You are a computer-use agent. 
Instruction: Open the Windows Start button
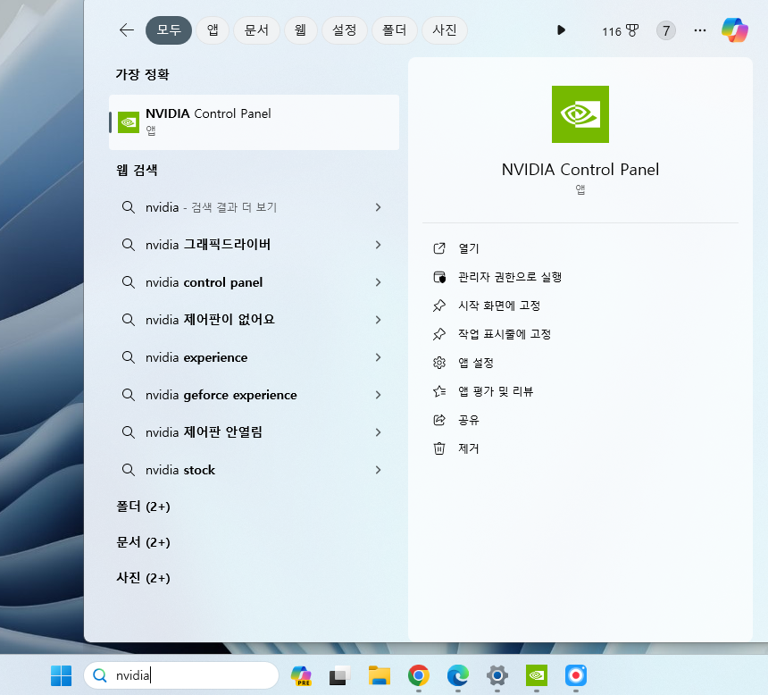pyautogui.click(x=62, y=675)
